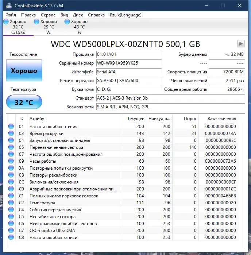This screenshot has width=251, height=255.
Task: Click status orb for attribute 0A
Action: point(11,168)
